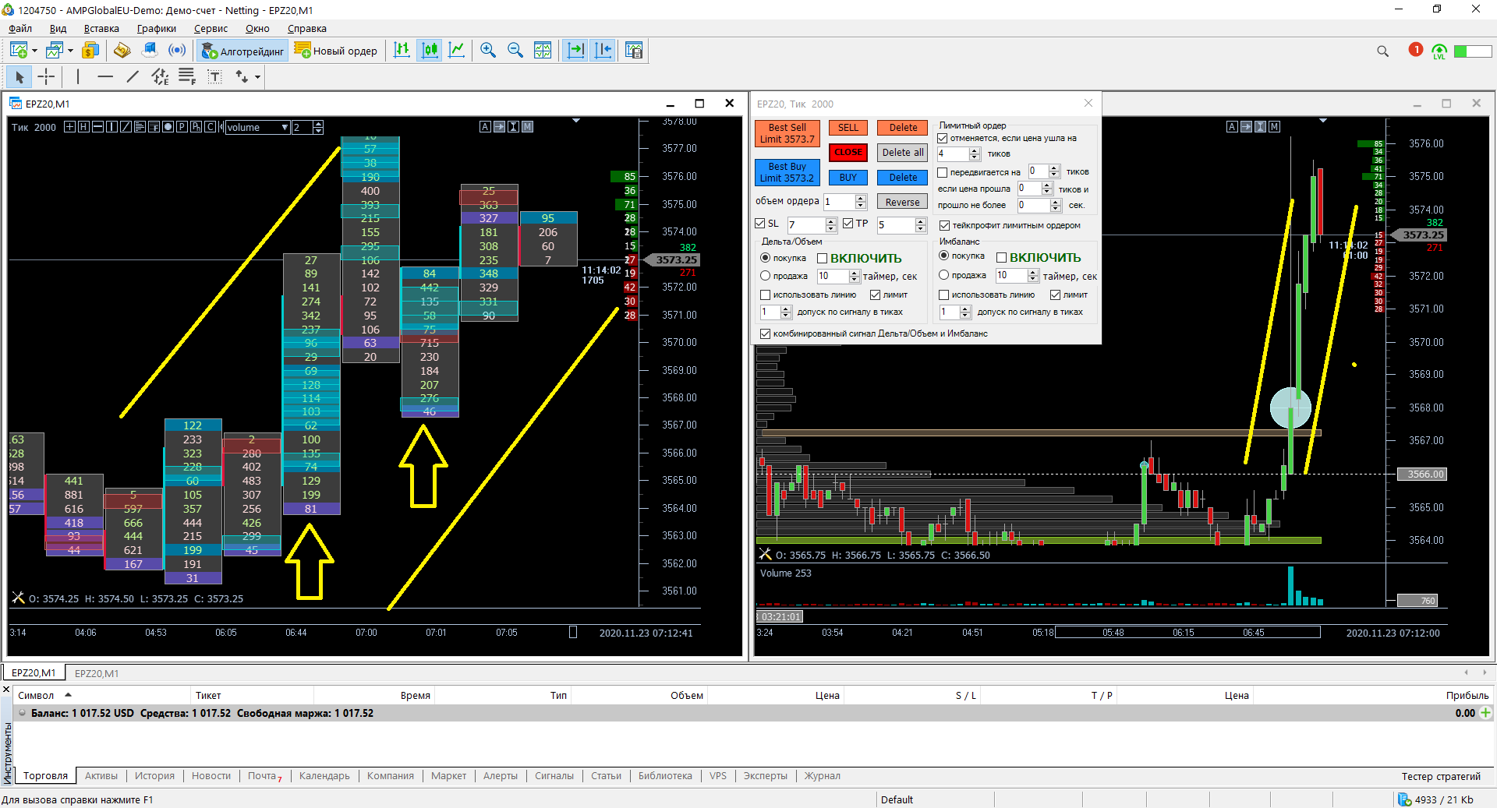Open the Графики menu

coord(156,29)
